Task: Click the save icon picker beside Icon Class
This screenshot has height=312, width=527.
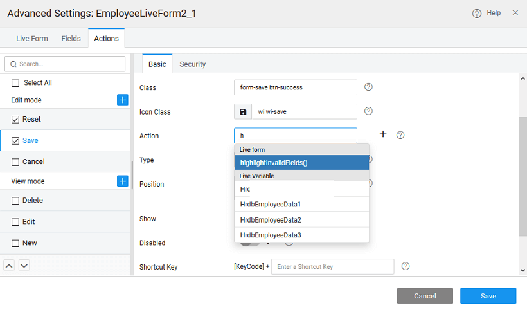Action: click(x=243, y=112)
